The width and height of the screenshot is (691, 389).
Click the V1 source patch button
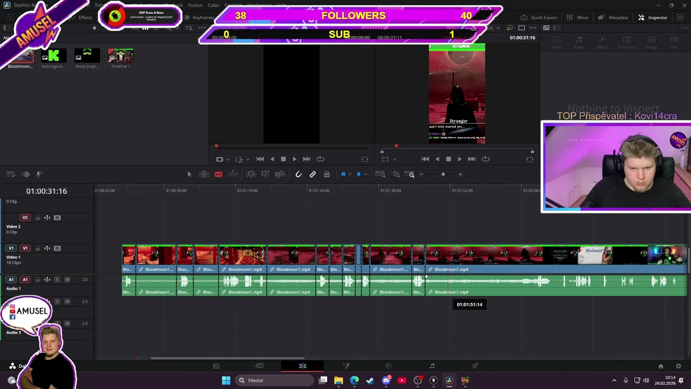click(x=11, y=249)
